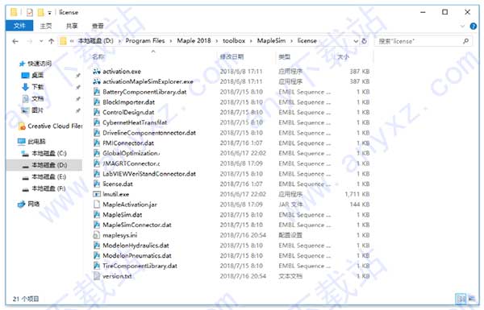Click the MapleSim.dat file icon
The image size is (484, 310).
[97, 215]
